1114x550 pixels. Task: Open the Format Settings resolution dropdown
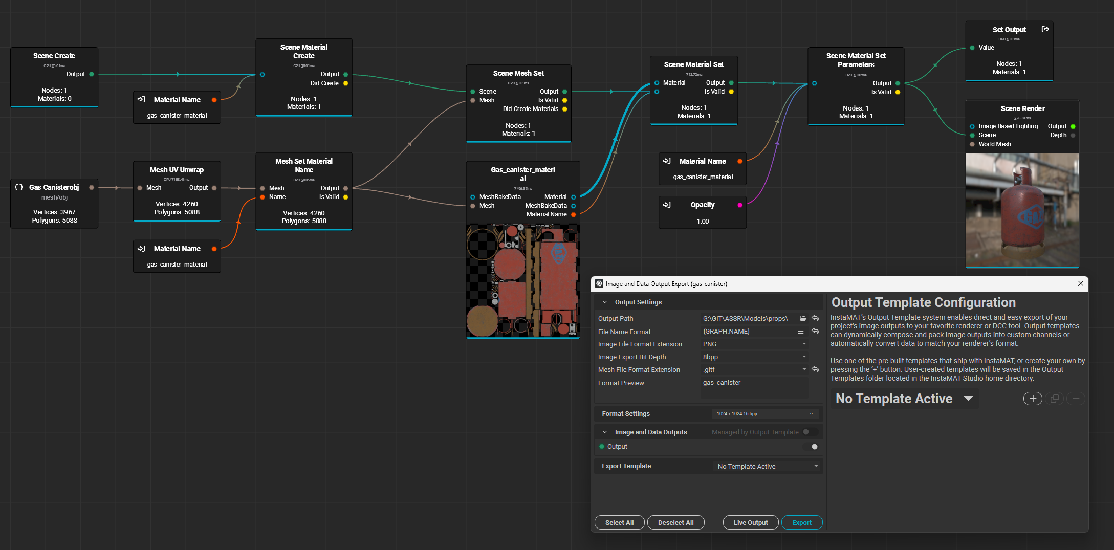[764, 414]
